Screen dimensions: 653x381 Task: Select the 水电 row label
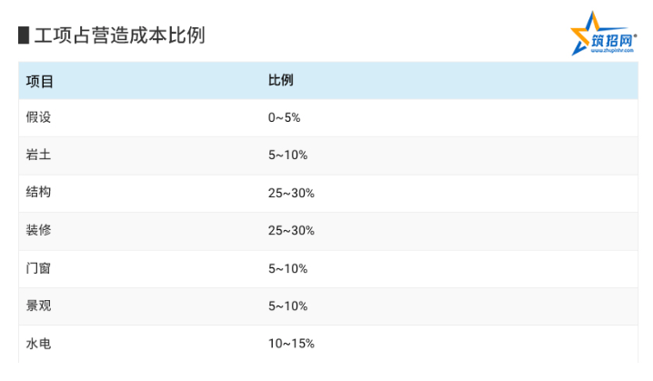38,343
